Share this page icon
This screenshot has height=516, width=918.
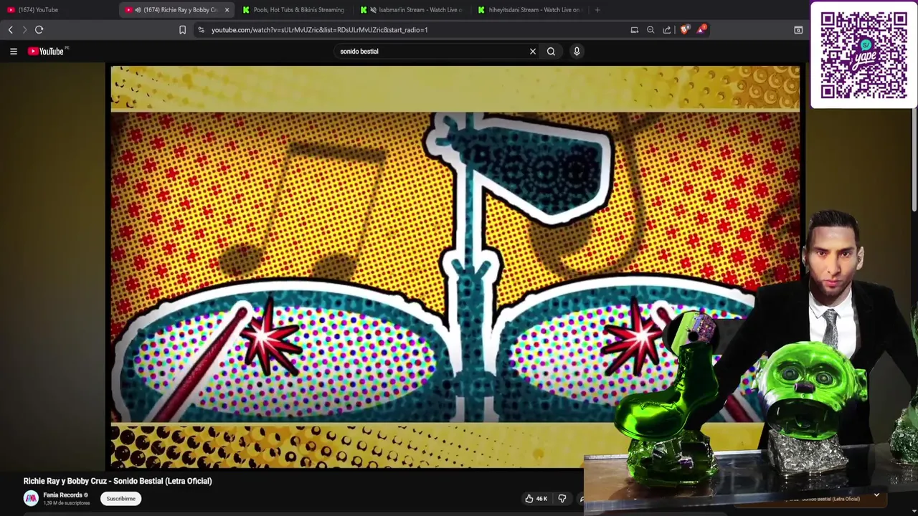pos(667,29)
